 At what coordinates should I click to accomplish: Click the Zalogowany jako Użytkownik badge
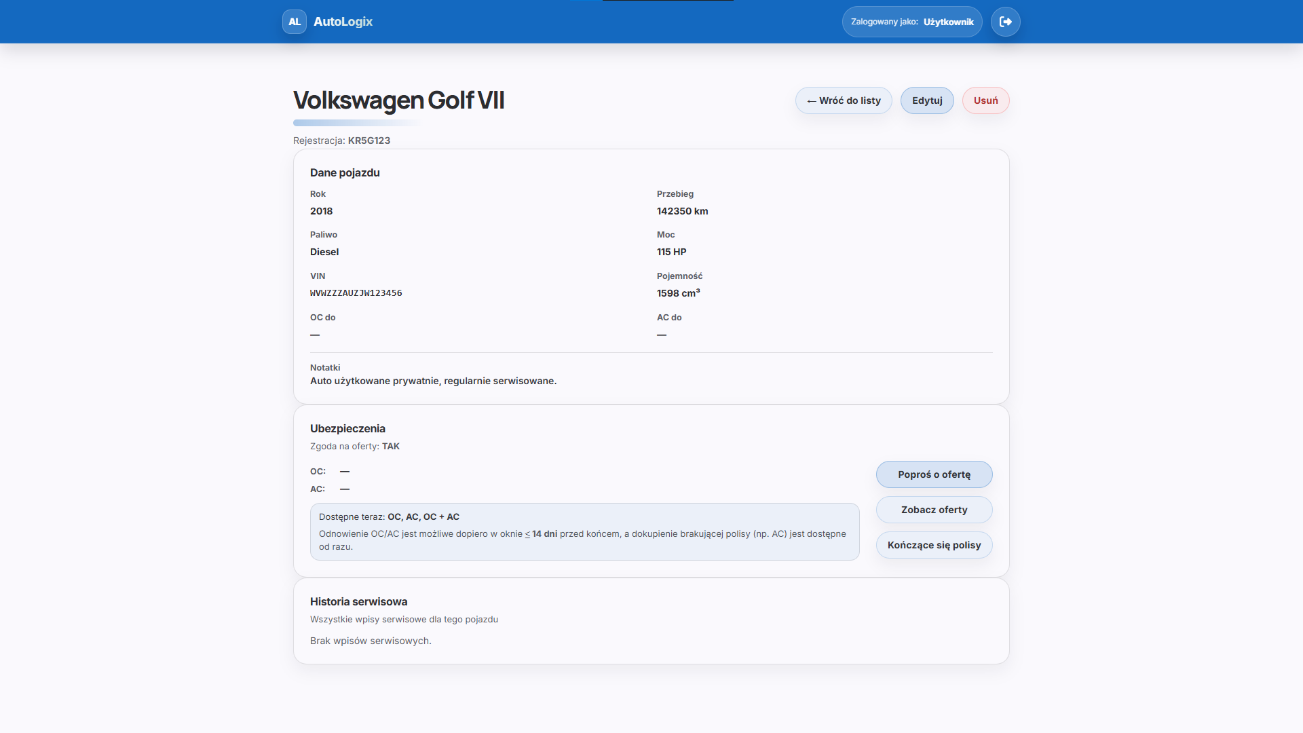coord(912,22)
